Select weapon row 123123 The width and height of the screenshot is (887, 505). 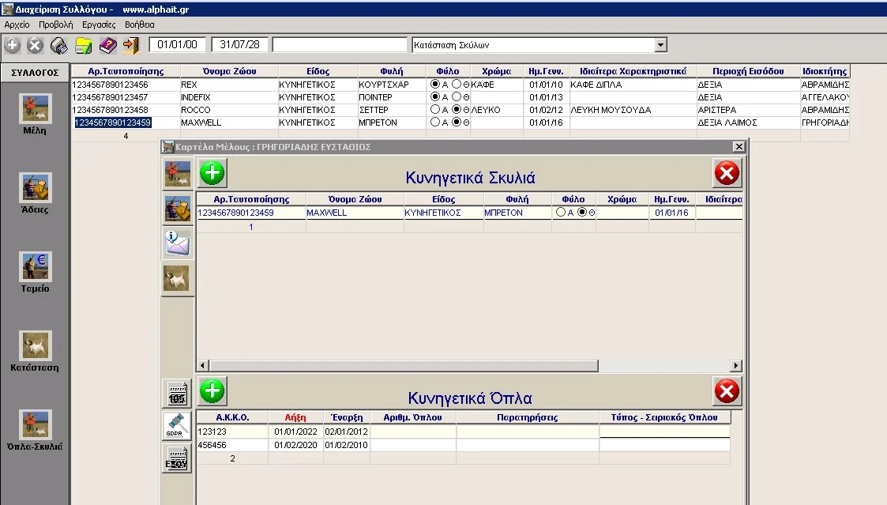(x=232, y=432)
